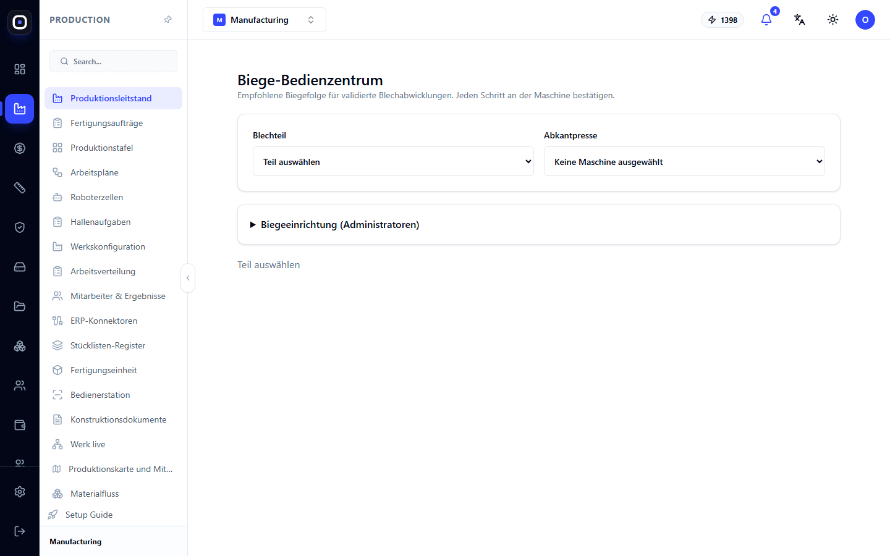This screenshot has width=890, height=556.
Task: Open the Bedienerstation page
Action: click(113, 395)
